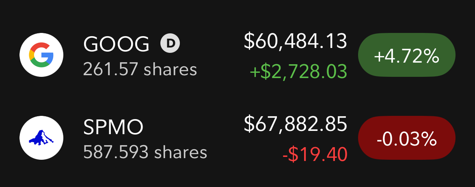Tap the $60,484.13 market value
Screen dimensions: 475x187
(x=295, y=41)
